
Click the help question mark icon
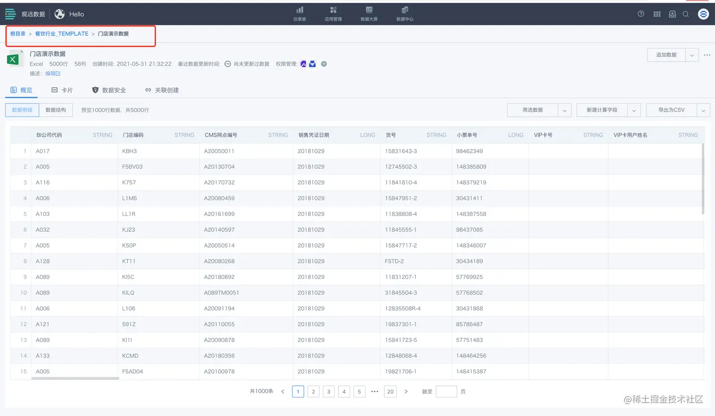coord(641,14)
